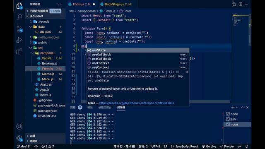Screen dimensions: 265x149
Task: Open the Manage gear icon
Action: (x=19, y=138)
